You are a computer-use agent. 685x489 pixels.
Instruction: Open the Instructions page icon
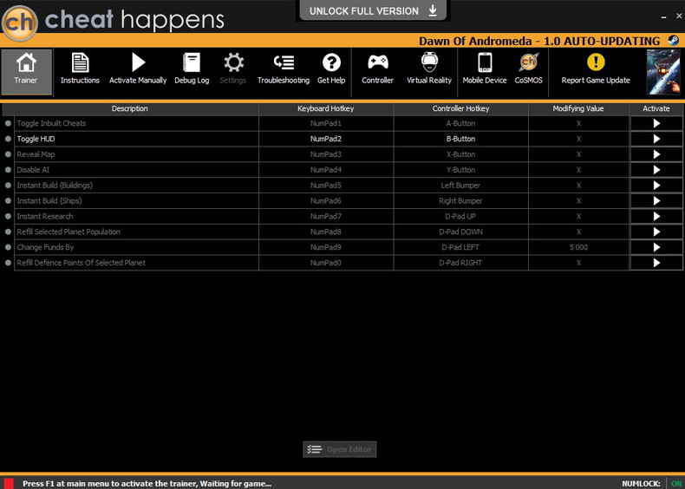(x=80, y=63)
